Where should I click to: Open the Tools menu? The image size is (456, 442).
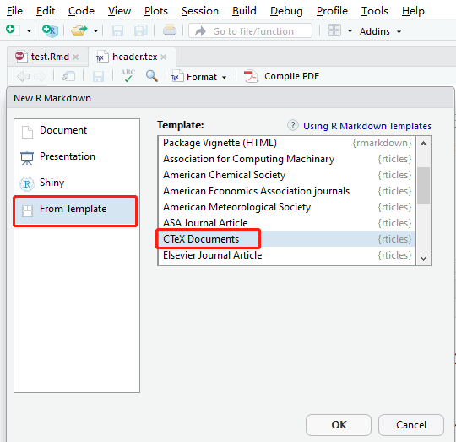[x=375, y=11]
